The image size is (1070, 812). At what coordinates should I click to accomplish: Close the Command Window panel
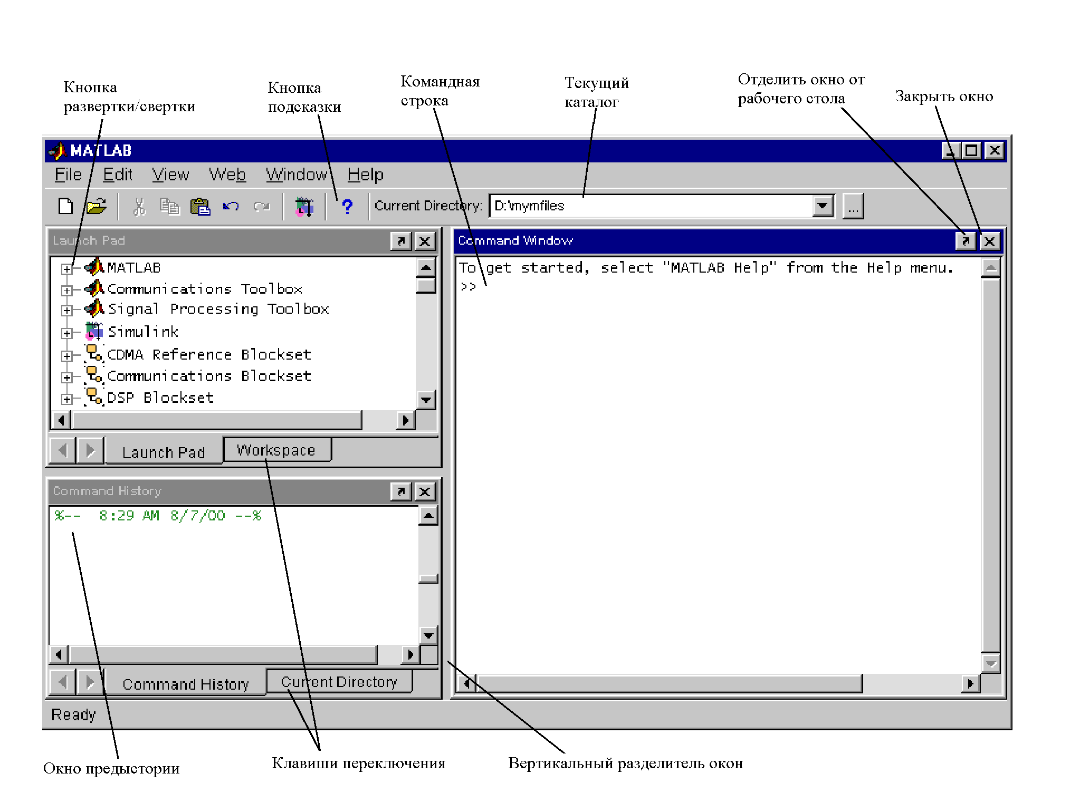990,241
